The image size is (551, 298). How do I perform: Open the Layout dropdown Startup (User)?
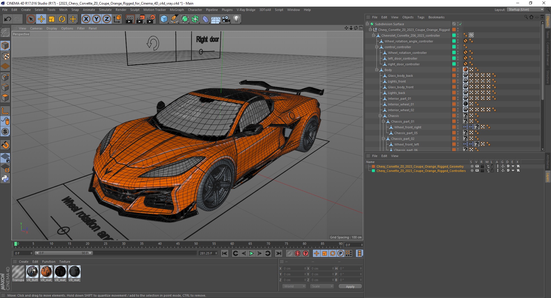click(x=526, y=9)
